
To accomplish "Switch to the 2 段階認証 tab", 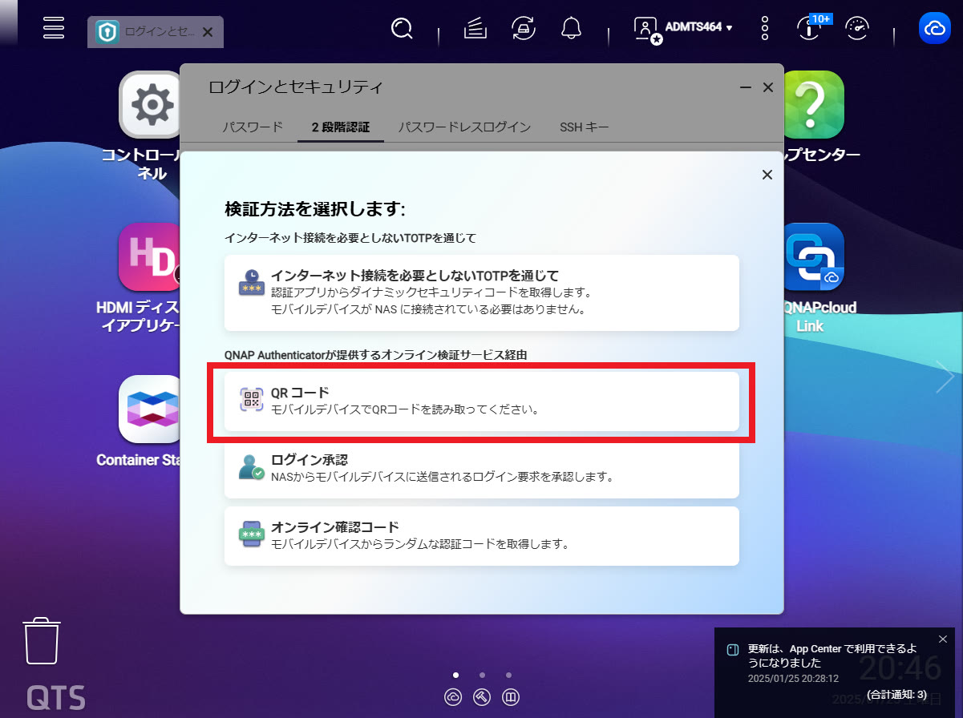I will pyautogui.click(x=341, y=127).
